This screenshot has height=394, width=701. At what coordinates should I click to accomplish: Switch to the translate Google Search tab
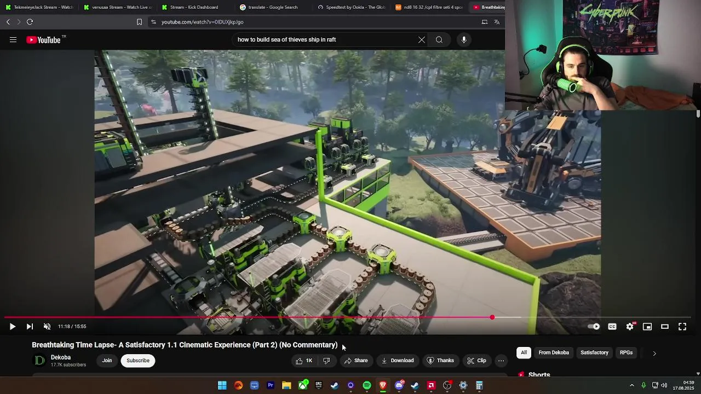pyautogui.click(x=273, y=7)
